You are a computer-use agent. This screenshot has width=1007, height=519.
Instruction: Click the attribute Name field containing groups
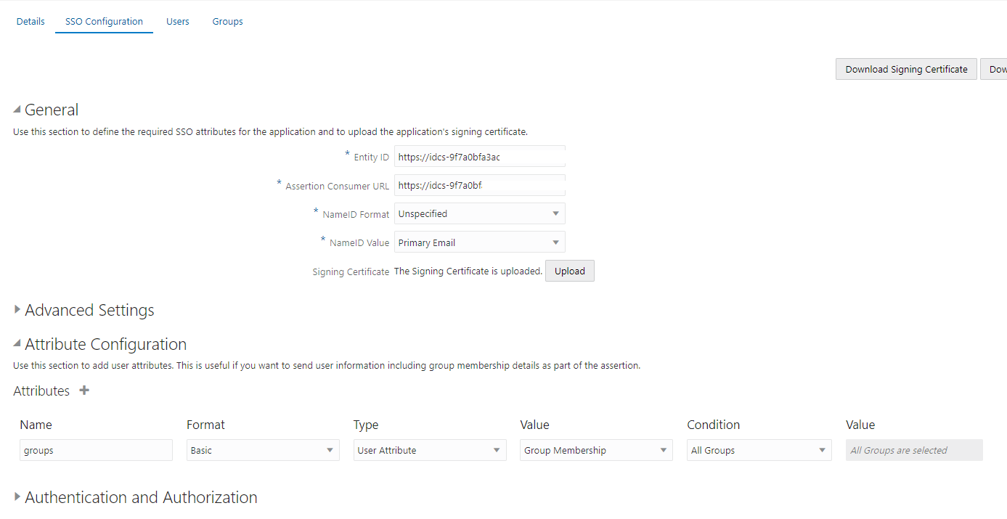(95, 449)
